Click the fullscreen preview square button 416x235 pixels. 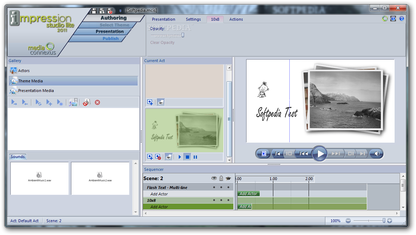(263, 154)
